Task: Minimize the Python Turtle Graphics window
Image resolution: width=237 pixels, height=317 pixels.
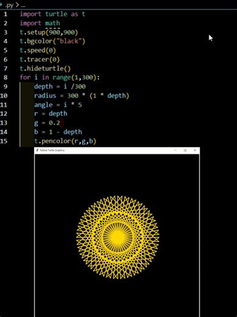Action: pos(176,150)
